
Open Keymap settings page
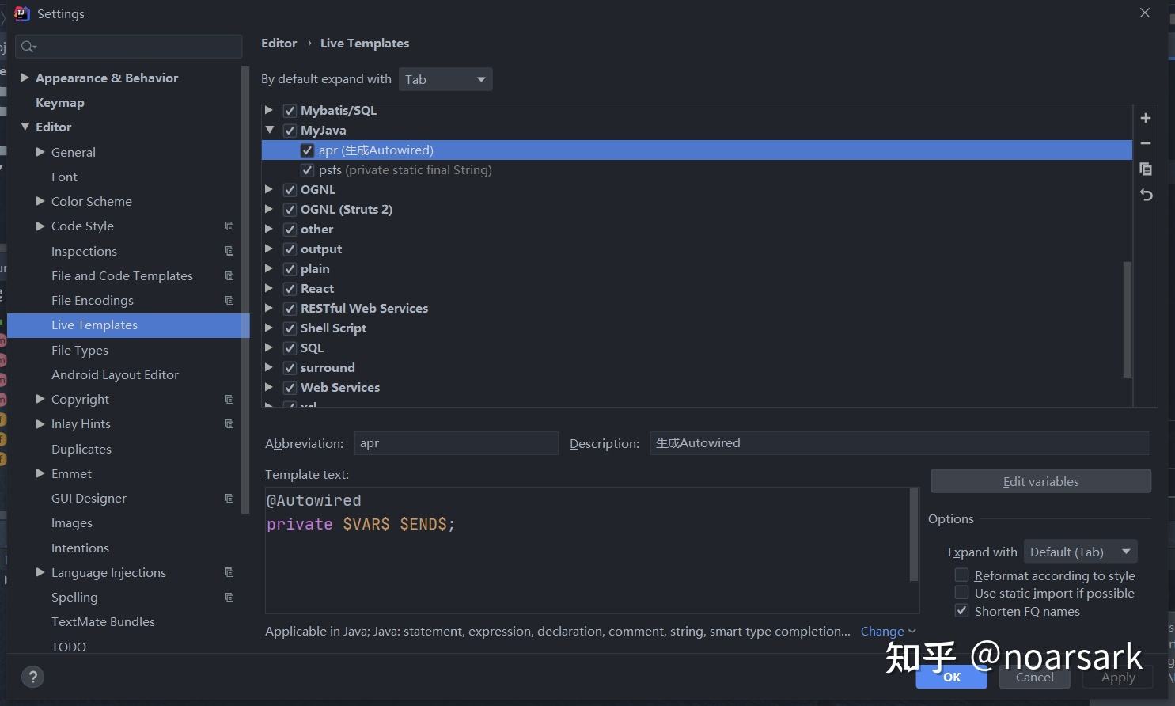[x=60, y=103]
